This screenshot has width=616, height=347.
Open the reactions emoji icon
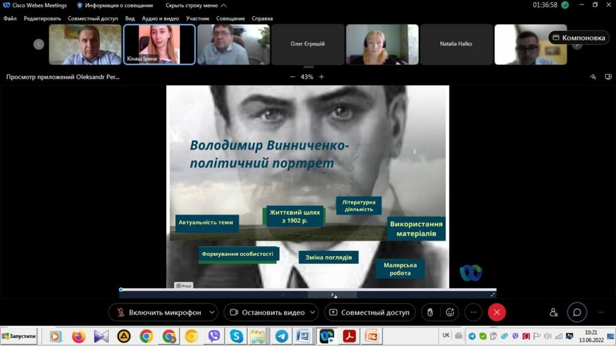pos(449,313)
